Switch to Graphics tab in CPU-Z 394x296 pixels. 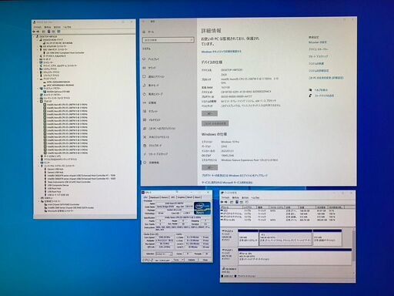[181, 197]
